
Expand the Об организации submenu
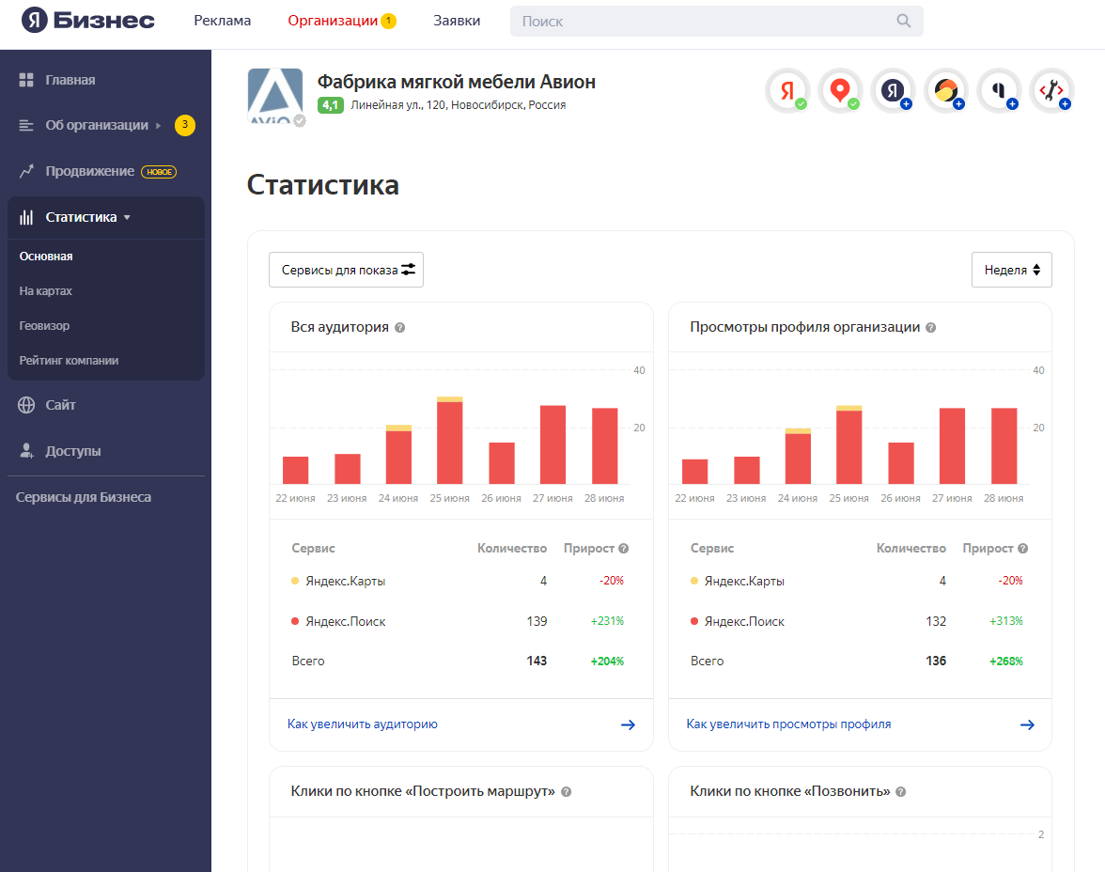coord(158,126)
